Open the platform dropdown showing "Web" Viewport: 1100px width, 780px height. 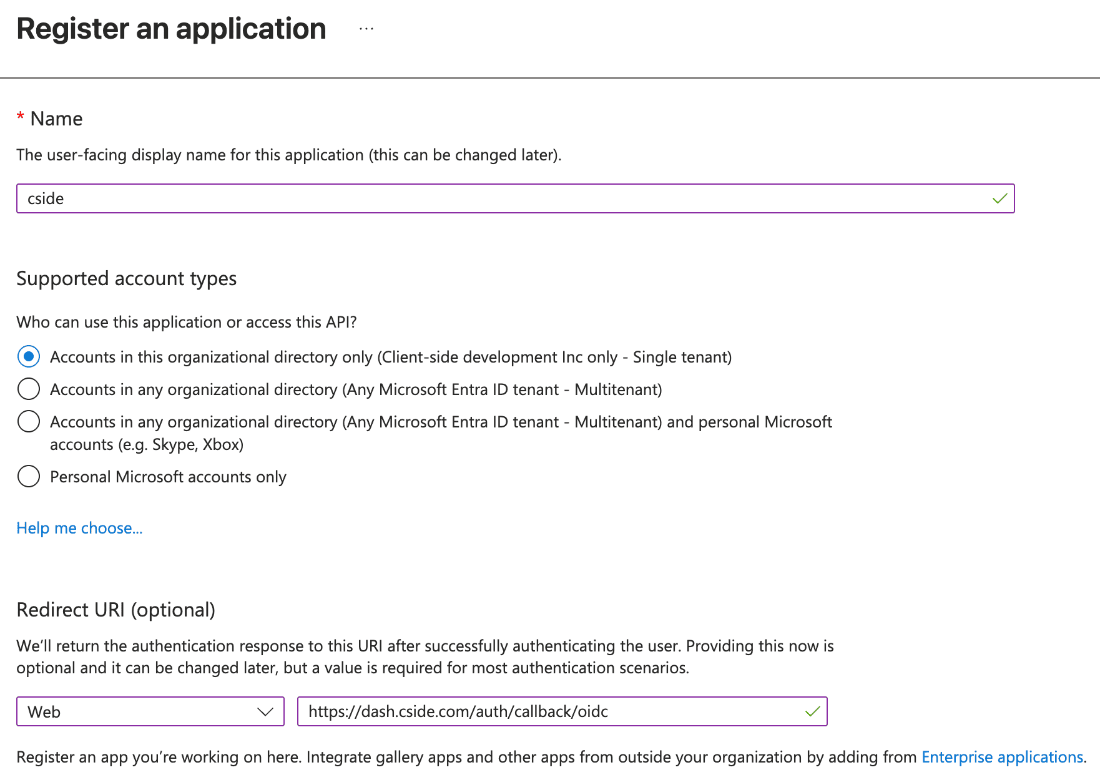tap(150, 711)
